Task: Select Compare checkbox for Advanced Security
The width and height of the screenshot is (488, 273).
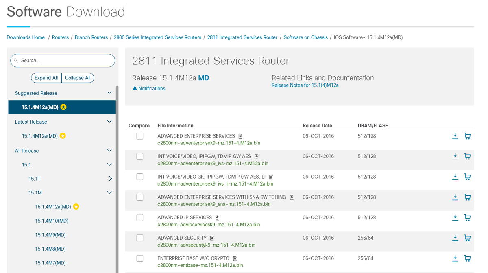Action: click(x=140, y=238)
